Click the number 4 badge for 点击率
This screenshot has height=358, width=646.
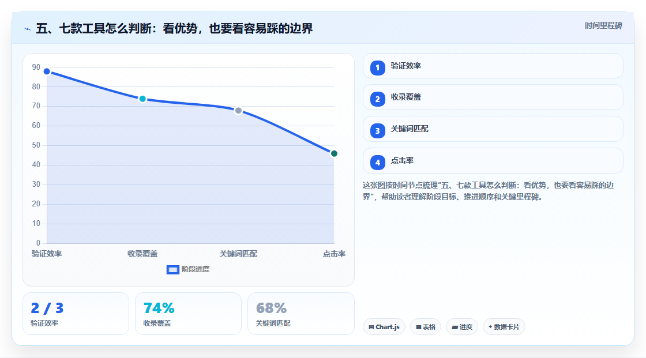click(x=377, y=163)
